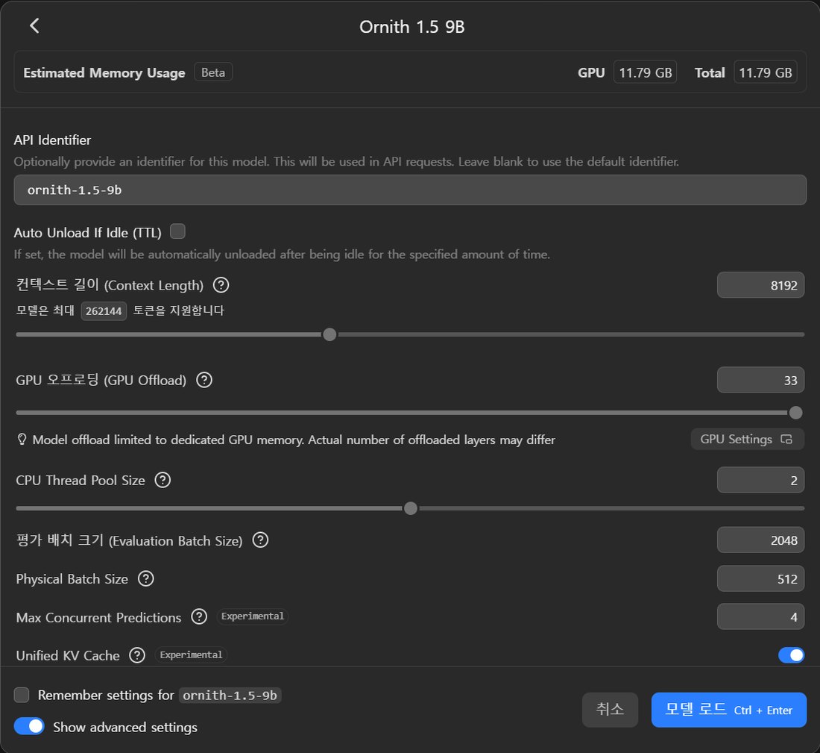Click the Max Concurrent Predictions field
Viewport: 820px width, 753px height.
point(760,617)
